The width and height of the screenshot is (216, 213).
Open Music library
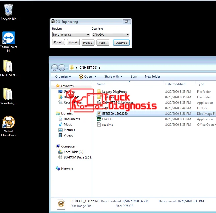68,124
